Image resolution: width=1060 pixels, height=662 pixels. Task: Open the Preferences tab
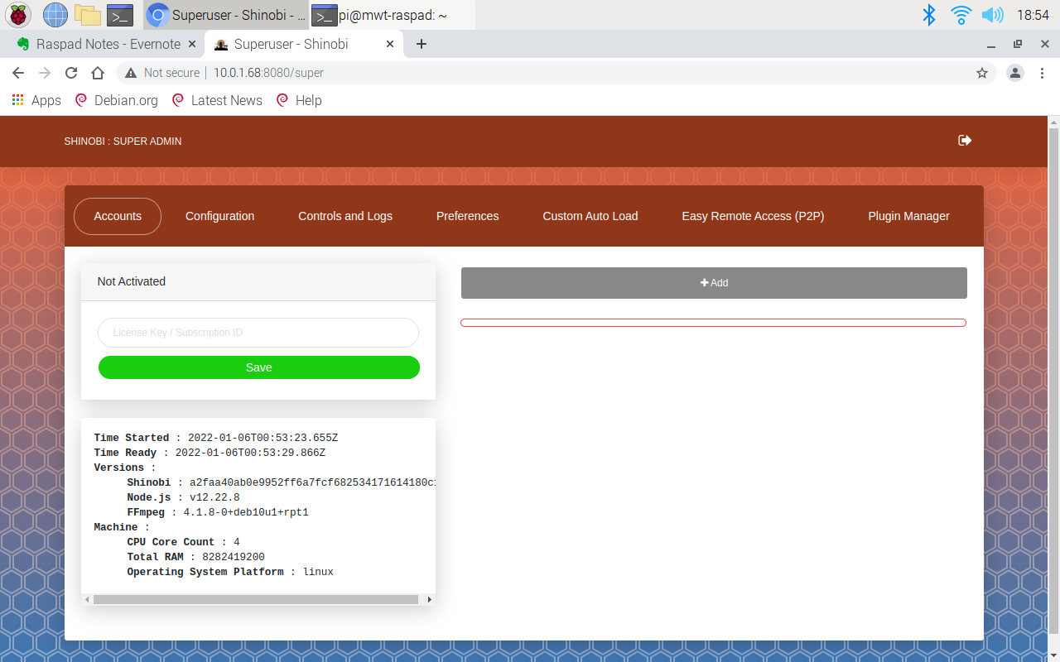coord(468,216)
